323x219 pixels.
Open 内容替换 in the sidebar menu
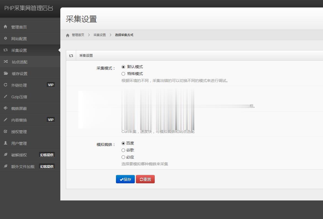(30, 120)
